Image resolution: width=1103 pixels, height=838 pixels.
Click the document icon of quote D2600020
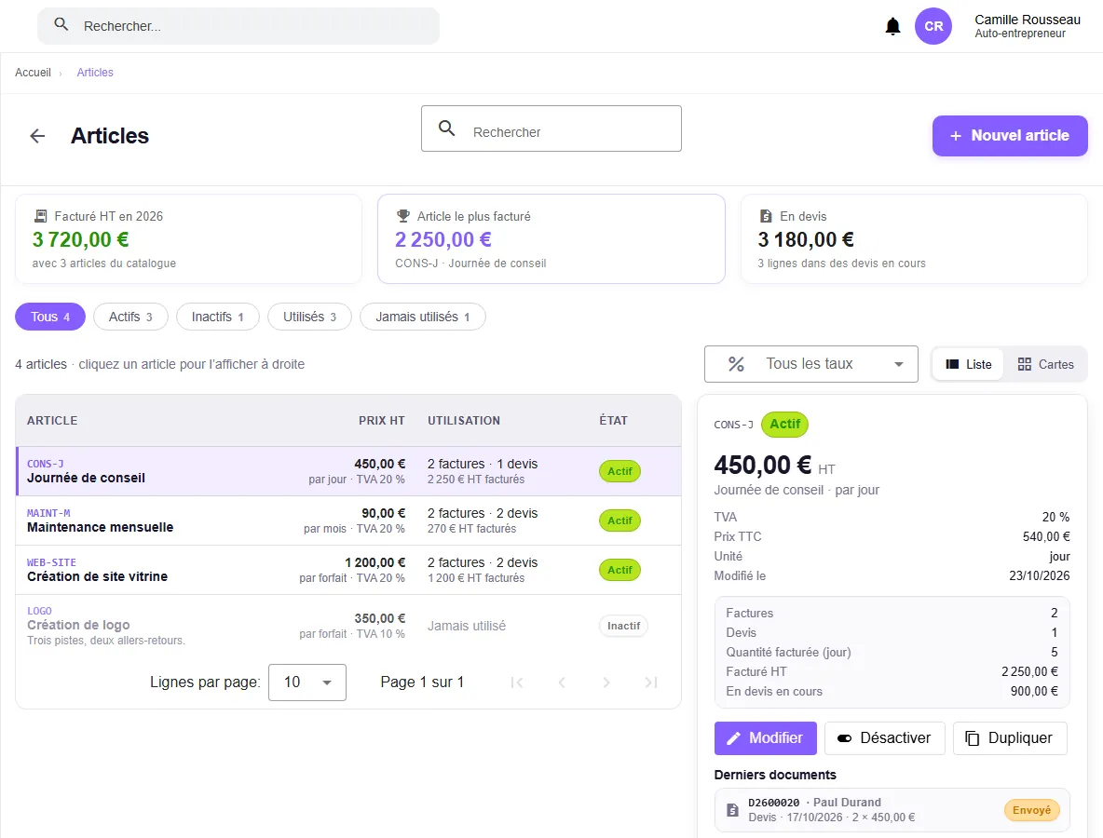point(732,810)
